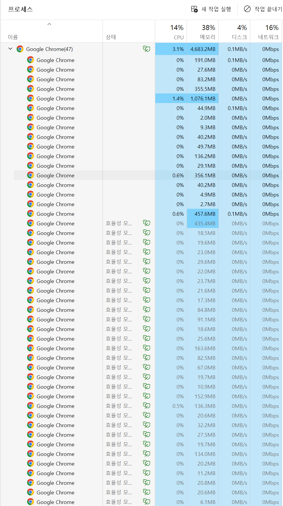Click the memory cell showing 27.5MB
This screenshot has height=506, width=283.
click(203, 435)
